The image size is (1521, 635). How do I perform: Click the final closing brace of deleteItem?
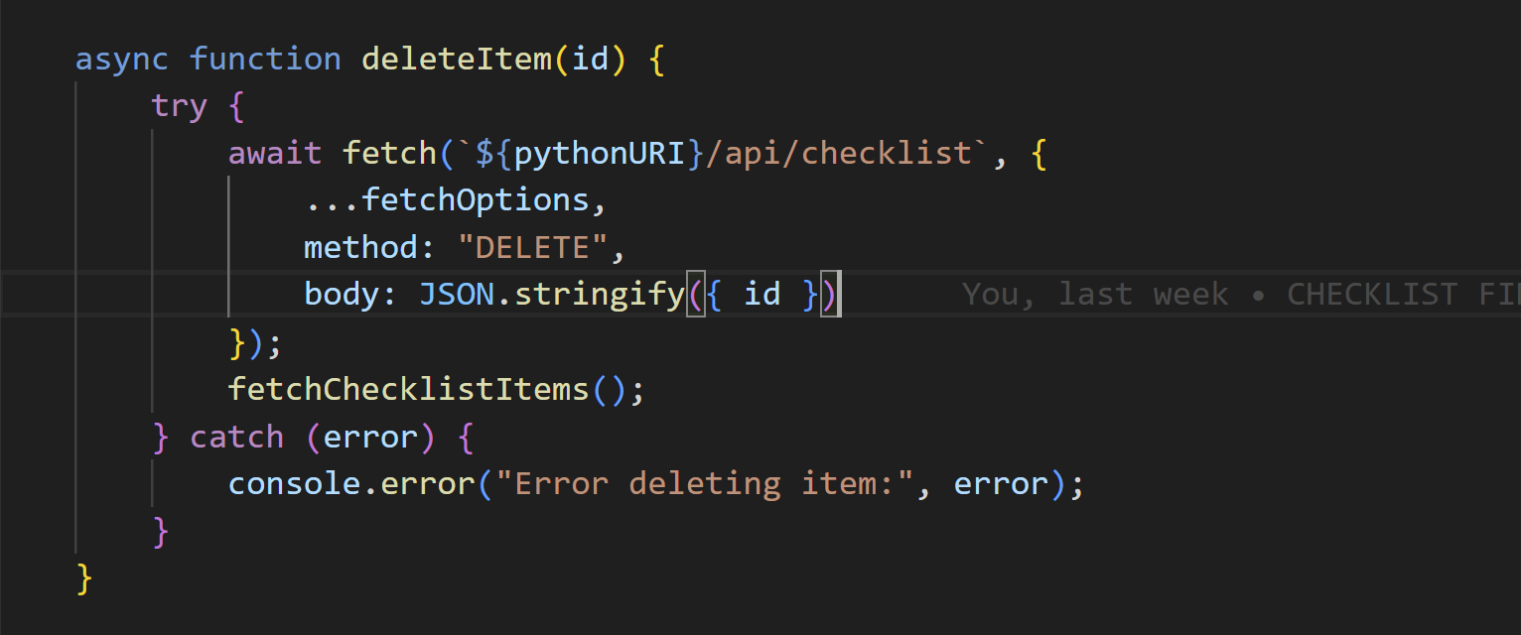84,578
